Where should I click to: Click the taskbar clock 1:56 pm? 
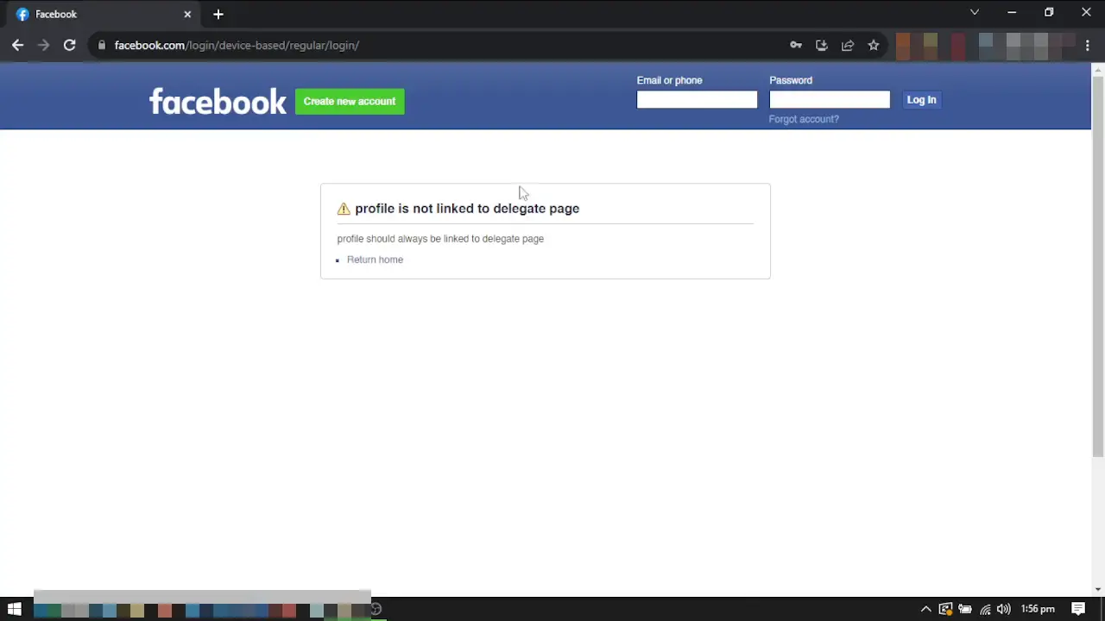pyautogui.click(x=1038, y=609)
